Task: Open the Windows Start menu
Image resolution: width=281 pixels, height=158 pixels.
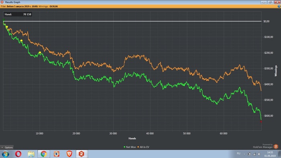Action: [5, 154]
